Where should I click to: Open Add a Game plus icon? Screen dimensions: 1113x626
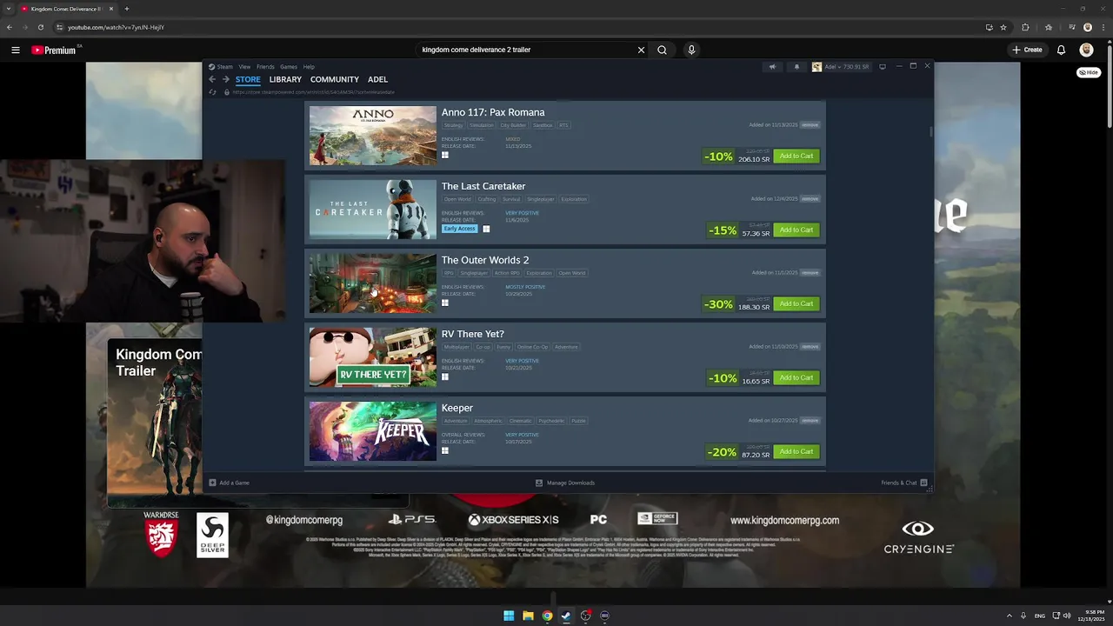[212, 483]
